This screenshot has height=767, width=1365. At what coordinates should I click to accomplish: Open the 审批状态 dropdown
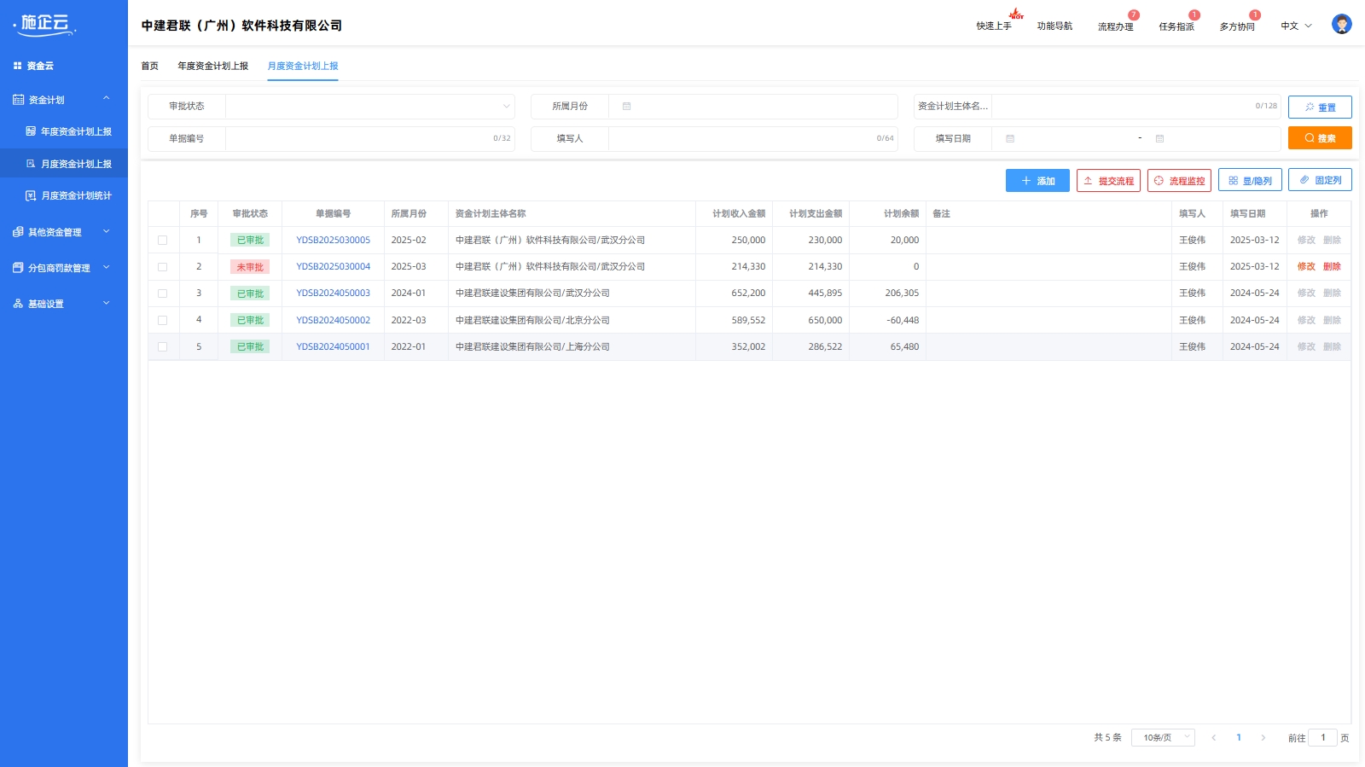(x=369, y=107)
